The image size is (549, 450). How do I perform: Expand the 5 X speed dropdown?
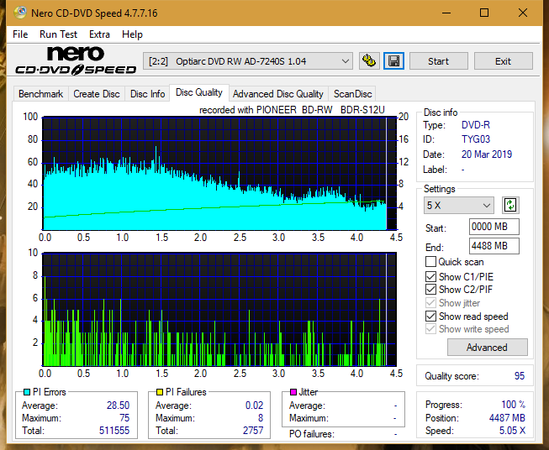pyautogui.click(x=458, y=205)
